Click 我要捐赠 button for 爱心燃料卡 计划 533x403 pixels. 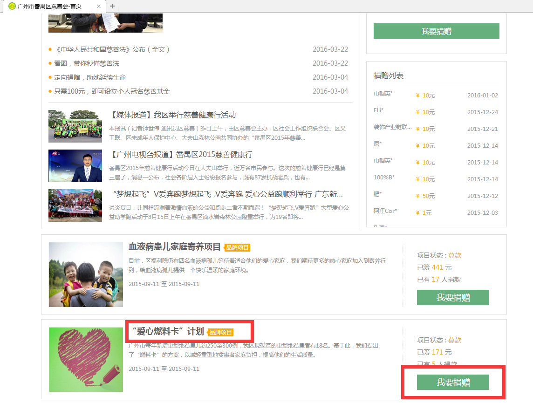pos(453,383)
